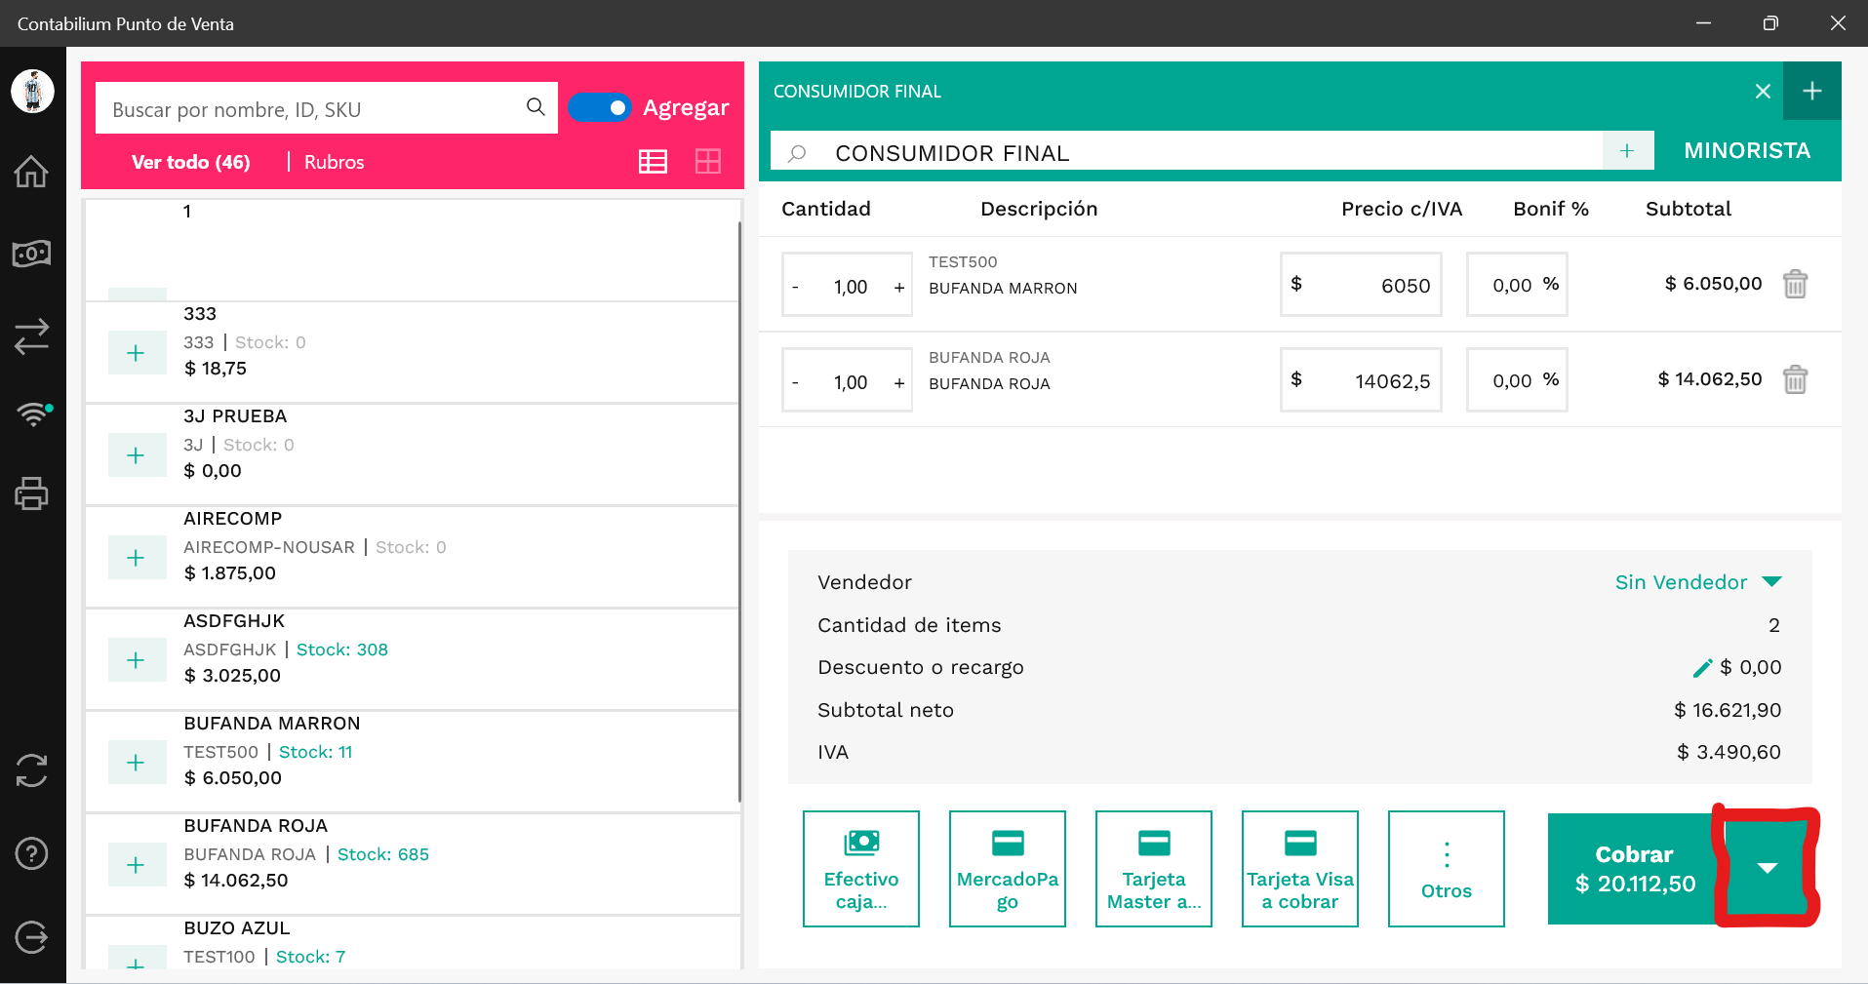This screenshot has width=1868, height=984.
Task: Go to Home in the sidebar
Action: [x=31, y=172]
